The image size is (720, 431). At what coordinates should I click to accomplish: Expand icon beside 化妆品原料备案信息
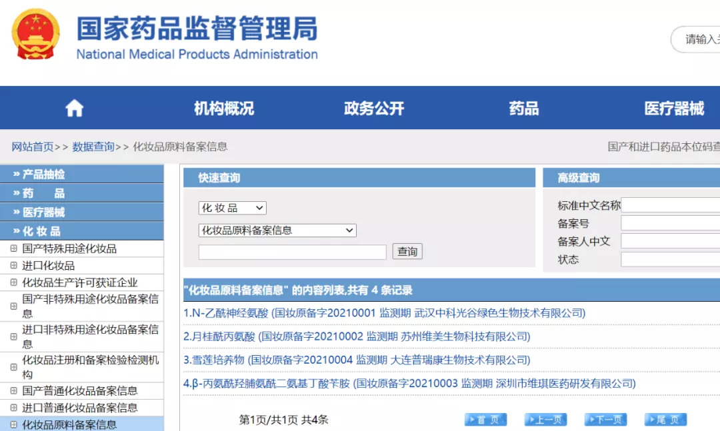coord(14,424)
